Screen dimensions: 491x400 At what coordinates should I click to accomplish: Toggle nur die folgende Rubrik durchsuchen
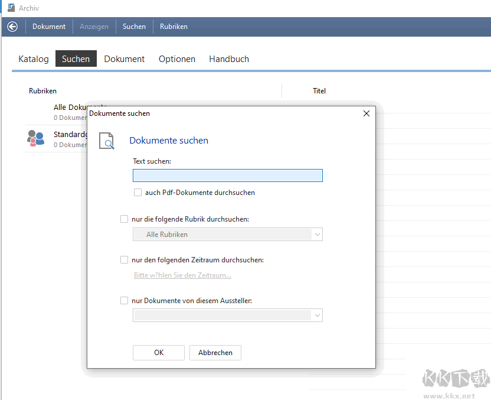coord(124,219)
